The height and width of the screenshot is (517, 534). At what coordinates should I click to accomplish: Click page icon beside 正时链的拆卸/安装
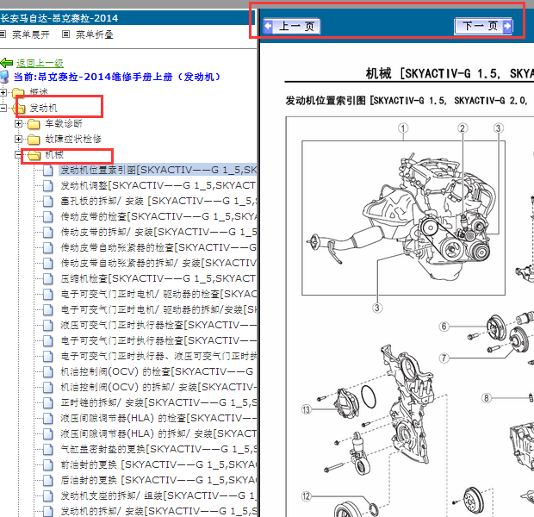[48, 403]
